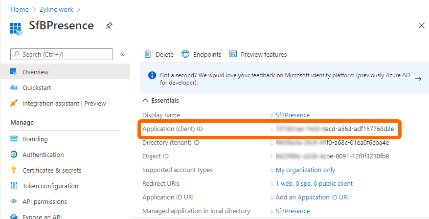Click the Supported account types label
The width and height of the screenshot is (429, 219).
pyautogui.click(x=177, y=170)
